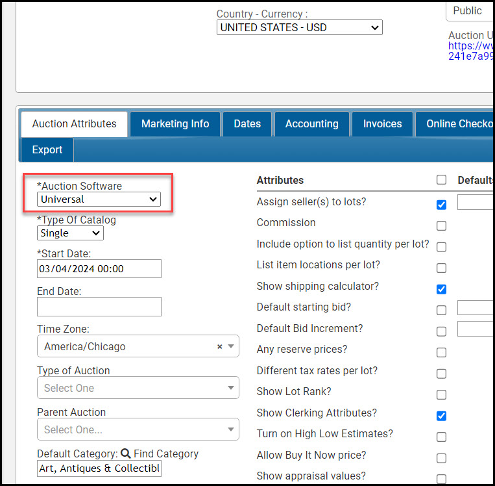
Task: Open the Parent Auction dropdown
Action: pos(138,430)
